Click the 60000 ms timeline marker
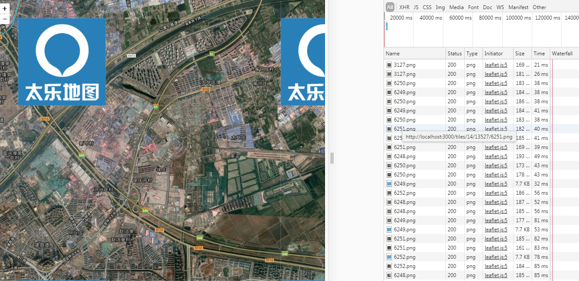 460,18
